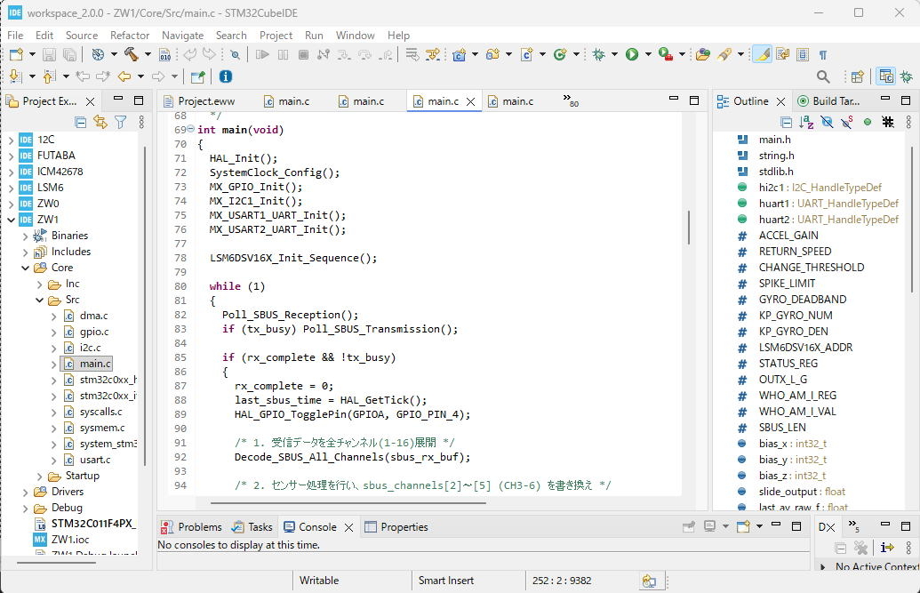
Task: Expand the Drivers folder
Action: click(25, 492)
